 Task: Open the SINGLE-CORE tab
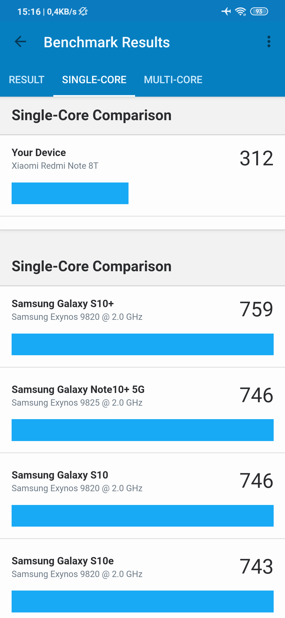tap(94, 80)
